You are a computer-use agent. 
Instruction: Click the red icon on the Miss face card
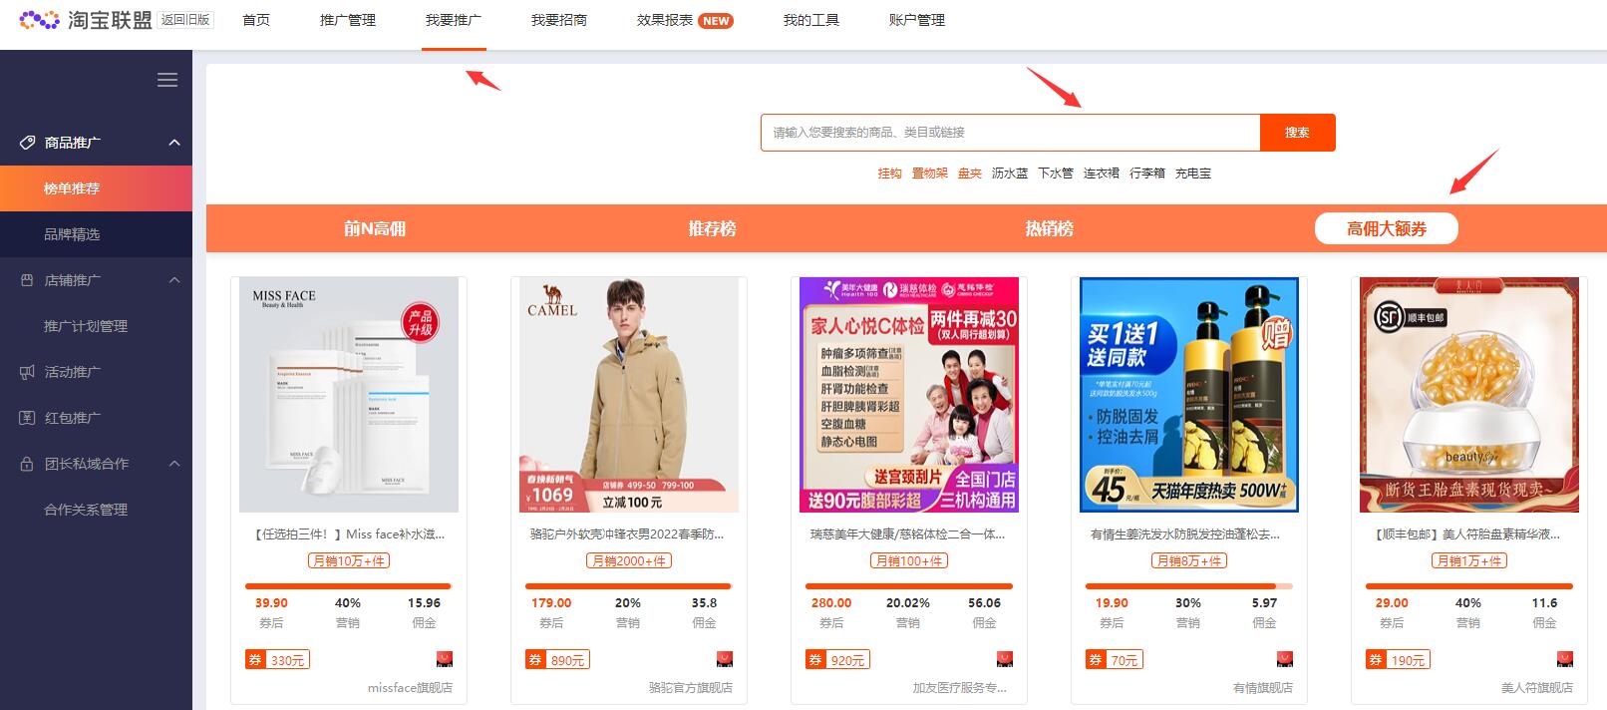tap(445, 659)
